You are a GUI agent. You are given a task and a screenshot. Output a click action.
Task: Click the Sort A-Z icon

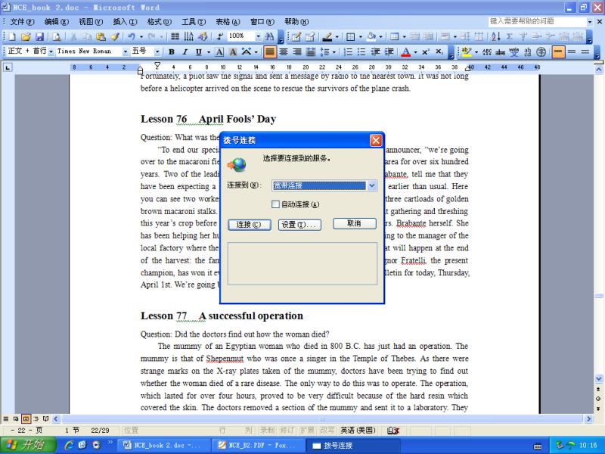(x=496, y=36)
